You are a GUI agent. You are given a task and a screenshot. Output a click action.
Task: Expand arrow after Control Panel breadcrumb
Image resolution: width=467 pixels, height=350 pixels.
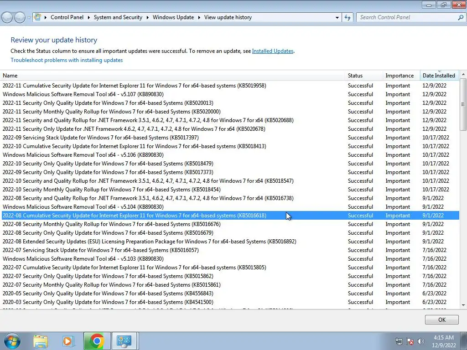88,18
